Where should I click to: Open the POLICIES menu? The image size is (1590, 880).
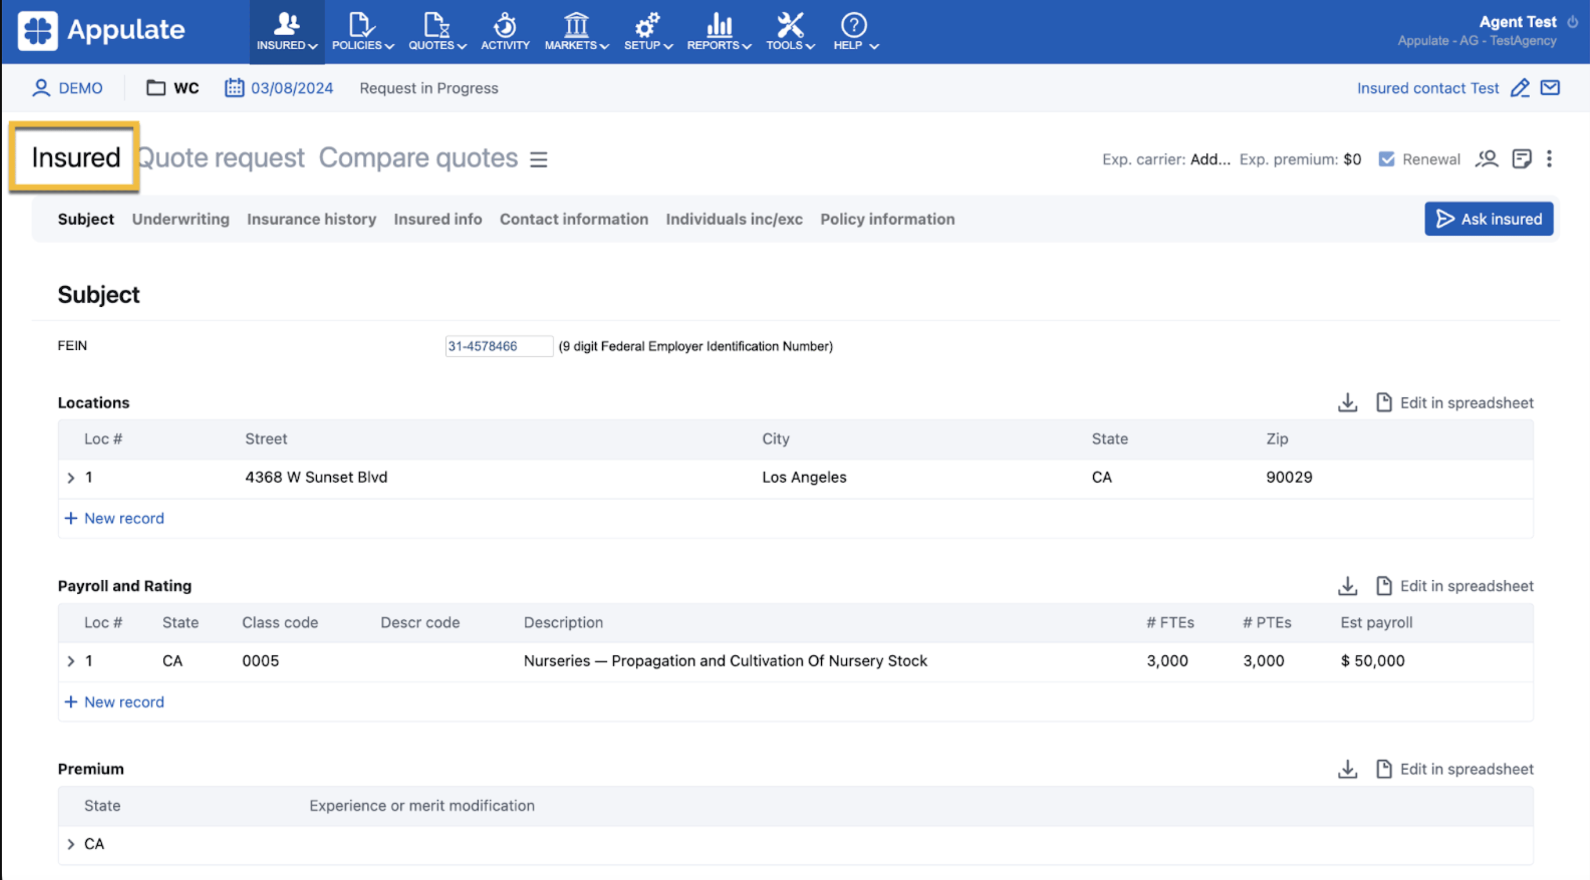[362, 31]
